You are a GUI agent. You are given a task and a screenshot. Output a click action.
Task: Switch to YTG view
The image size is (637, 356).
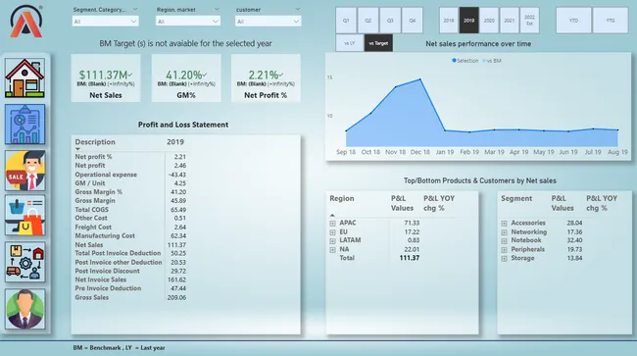point(611,21)
